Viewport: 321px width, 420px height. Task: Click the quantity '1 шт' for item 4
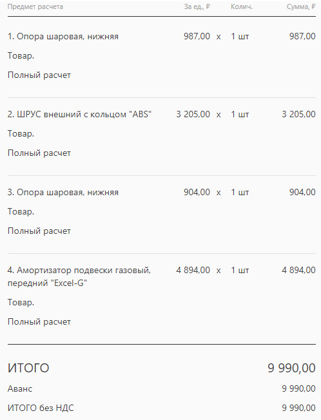point(240,270)
